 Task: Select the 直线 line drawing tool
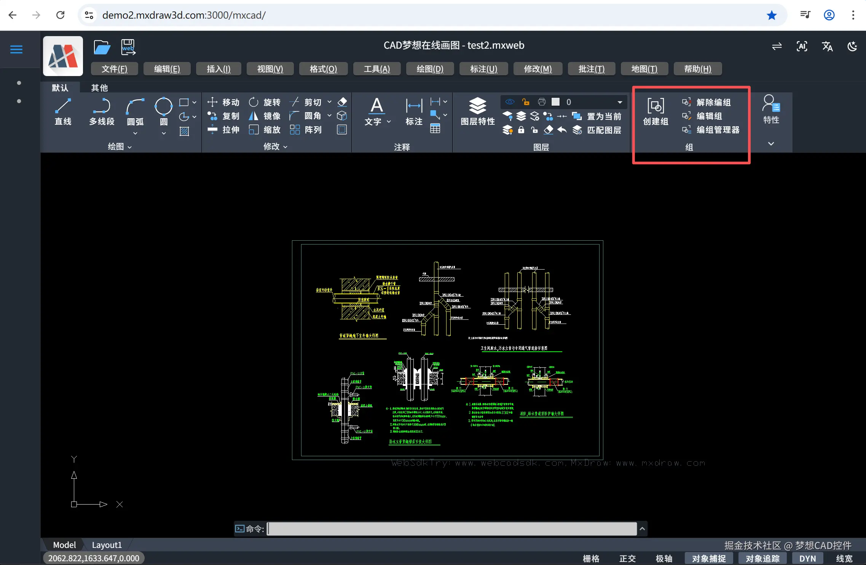click(63, 111)
